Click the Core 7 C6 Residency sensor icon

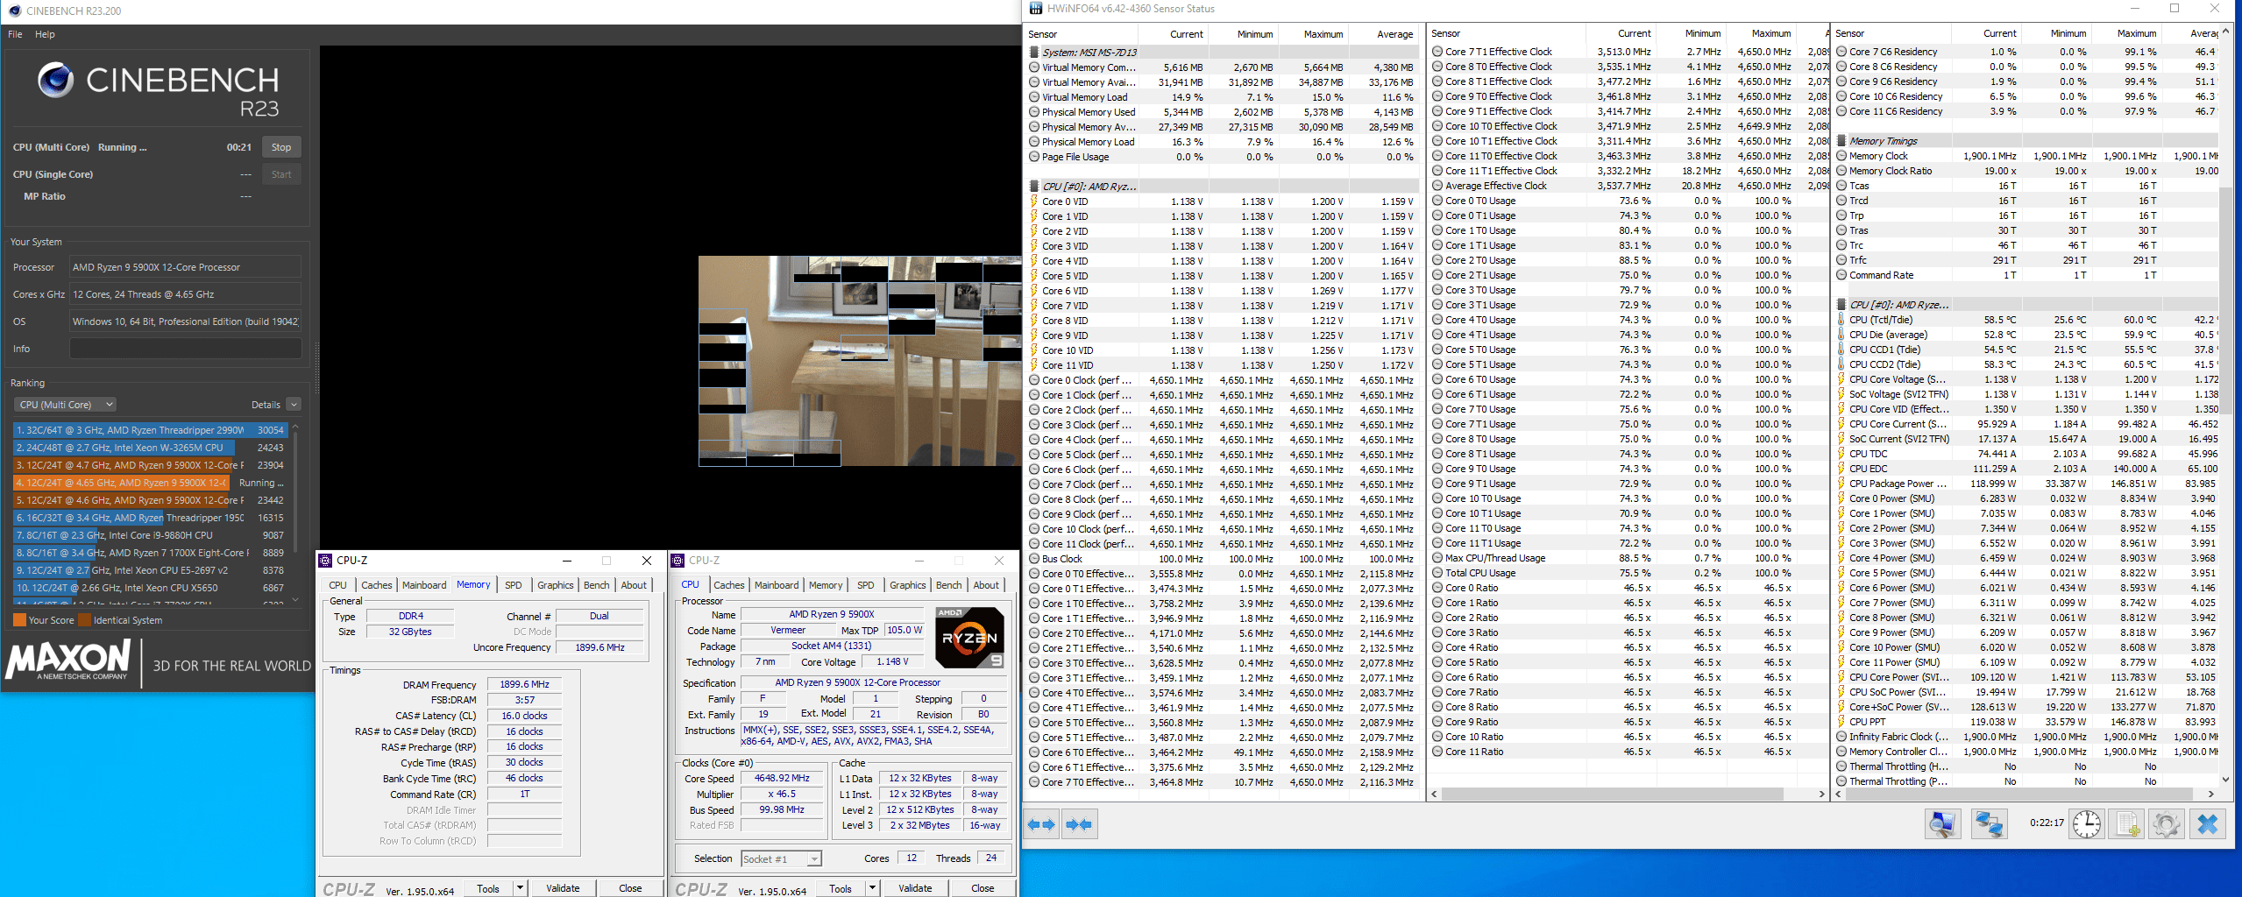1841,52
